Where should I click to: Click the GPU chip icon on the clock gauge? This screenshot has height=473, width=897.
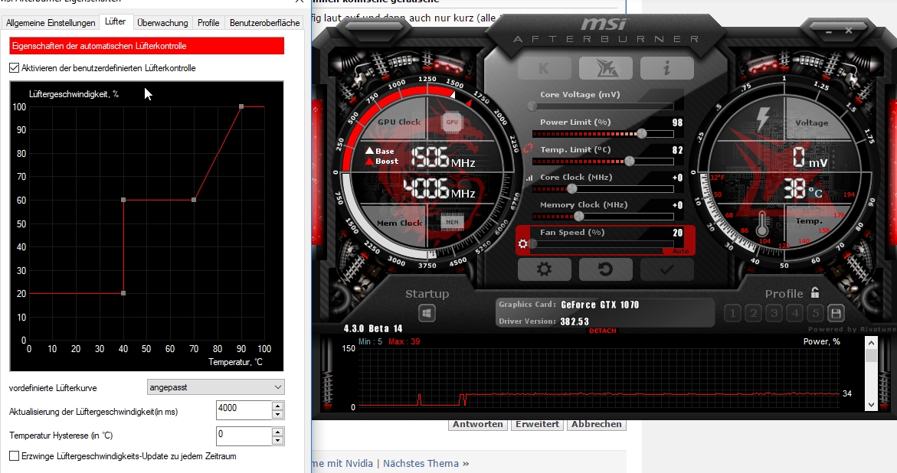tap(452, 122)
